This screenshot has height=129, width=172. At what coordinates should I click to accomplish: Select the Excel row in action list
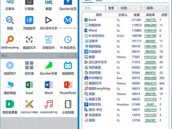point(126,20)
